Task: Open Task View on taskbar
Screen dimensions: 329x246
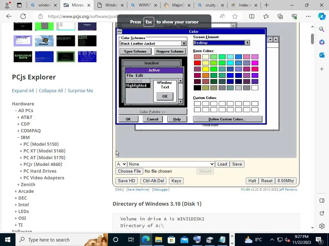Action: [131, 240]
